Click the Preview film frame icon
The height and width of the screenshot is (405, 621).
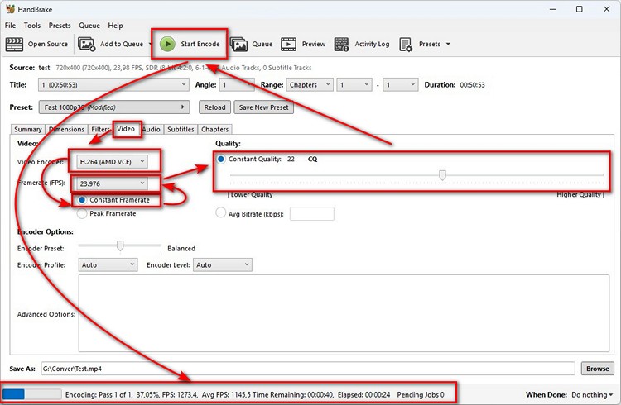tap(288, 45)
